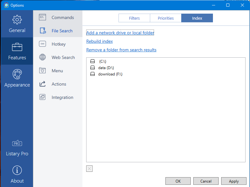Image resolution: width=250 pixels, height=187 pixels.
Task: Click the Listary Pro label
Action: tap(17, 153)
